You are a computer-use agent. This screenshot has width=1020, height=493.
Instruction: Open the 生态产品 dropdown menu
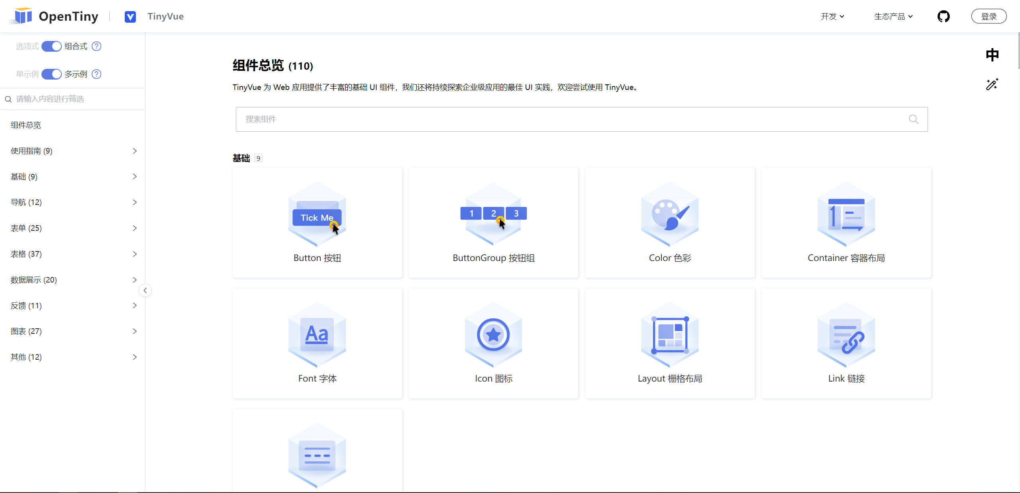[x=893, y=16]
